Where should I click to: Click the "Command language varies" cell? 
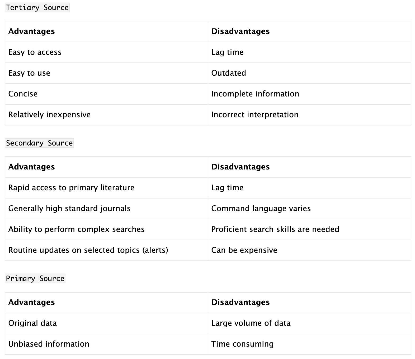click(x=261, y=208)
